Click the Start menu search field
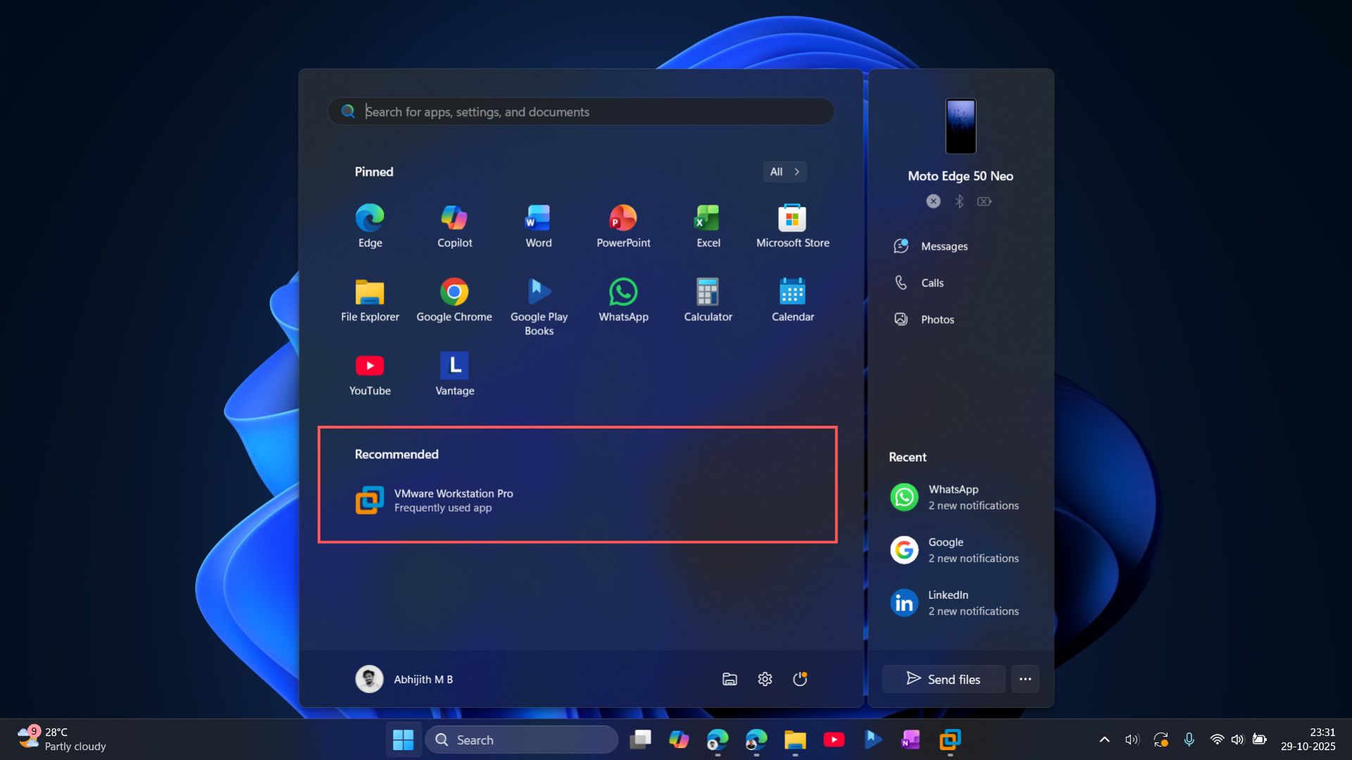This screenshot has width=1352, height=760. [580, 111]
